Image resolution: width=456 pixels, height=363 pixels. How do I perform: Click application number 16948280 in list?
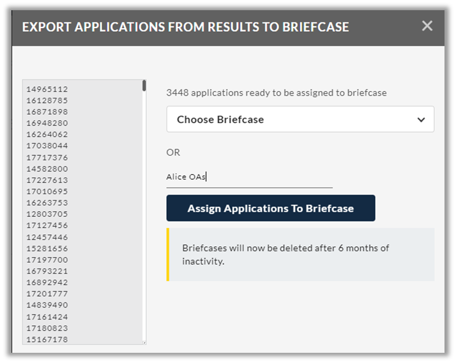coord(47,123)
